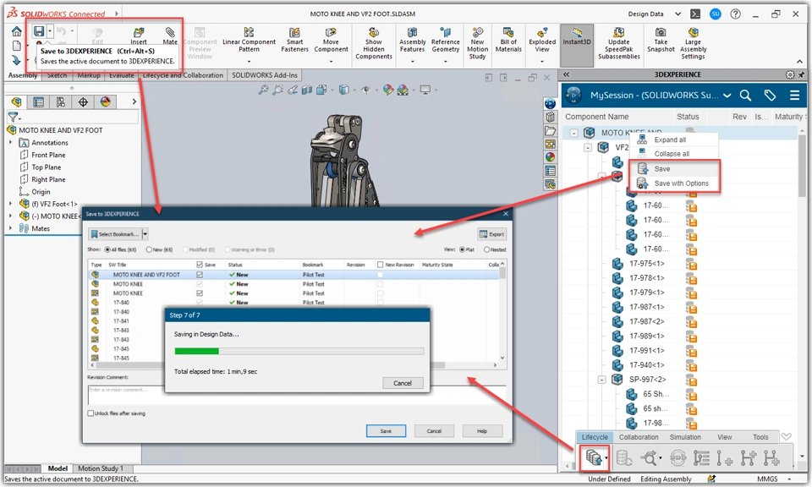Viewport: 812px width, 487px height.
Task: Click revision comment input field
Action: pos(297,395)
